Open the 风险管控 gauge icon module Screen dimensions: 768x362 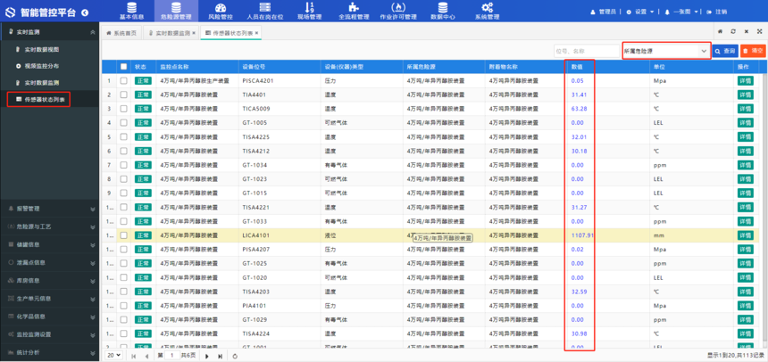[221, 11]
